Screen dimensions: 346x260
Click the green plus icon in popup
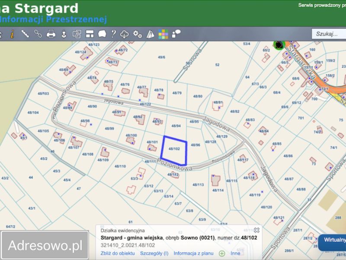coord(222,253)
